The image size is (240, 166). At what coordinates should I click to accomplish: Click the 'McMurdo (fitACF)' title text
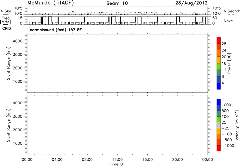pos(50,3)
